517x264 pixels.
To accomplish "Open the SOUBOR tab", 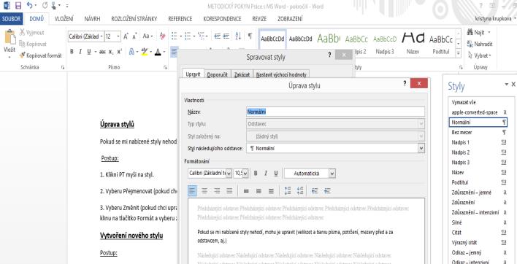I will tap(12, 19).
